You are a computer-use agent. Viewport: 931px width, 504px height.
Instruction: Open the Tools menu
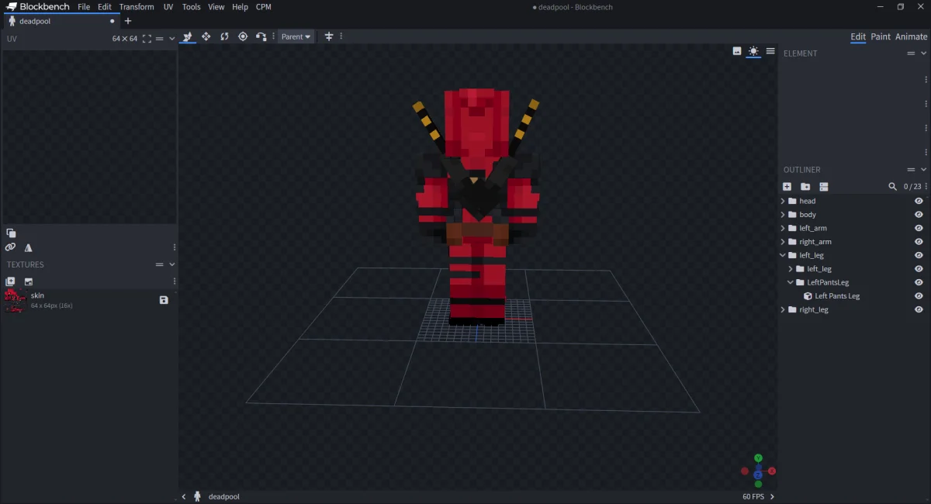coord(191,6)
